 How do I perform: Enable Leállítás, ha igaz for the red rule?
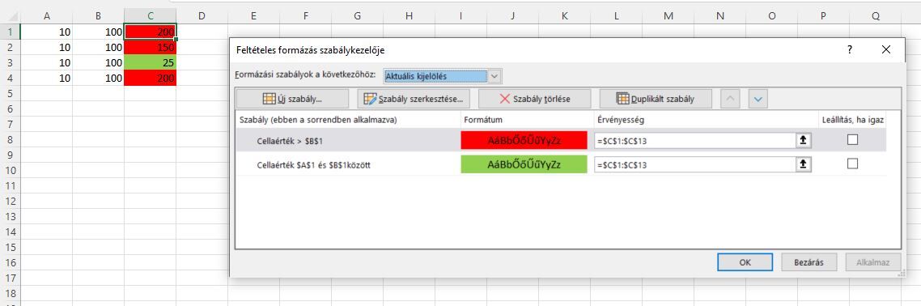pyautogui.click(x=852, y=140)
